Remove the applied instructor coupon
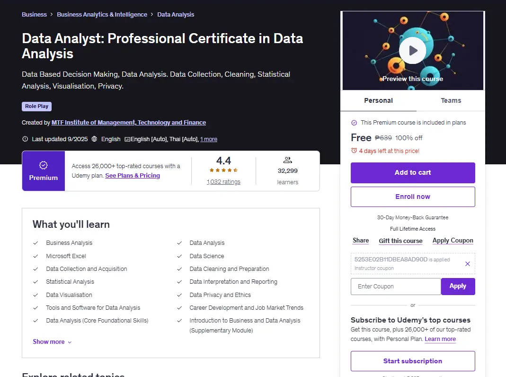The width and height of the screenshot is (506, 377). pyautogui.click(x=467, y=264)
